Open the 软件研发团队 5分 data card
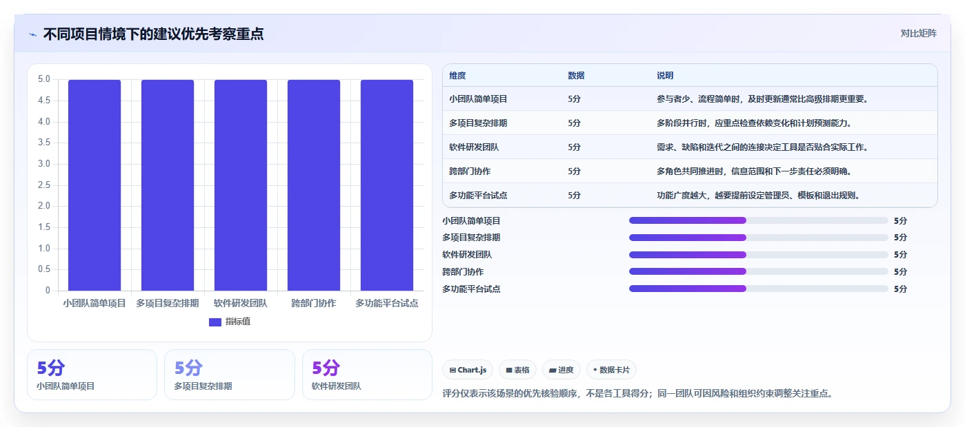Viewport: 965px width, 427px height. (x=367, y=375)
